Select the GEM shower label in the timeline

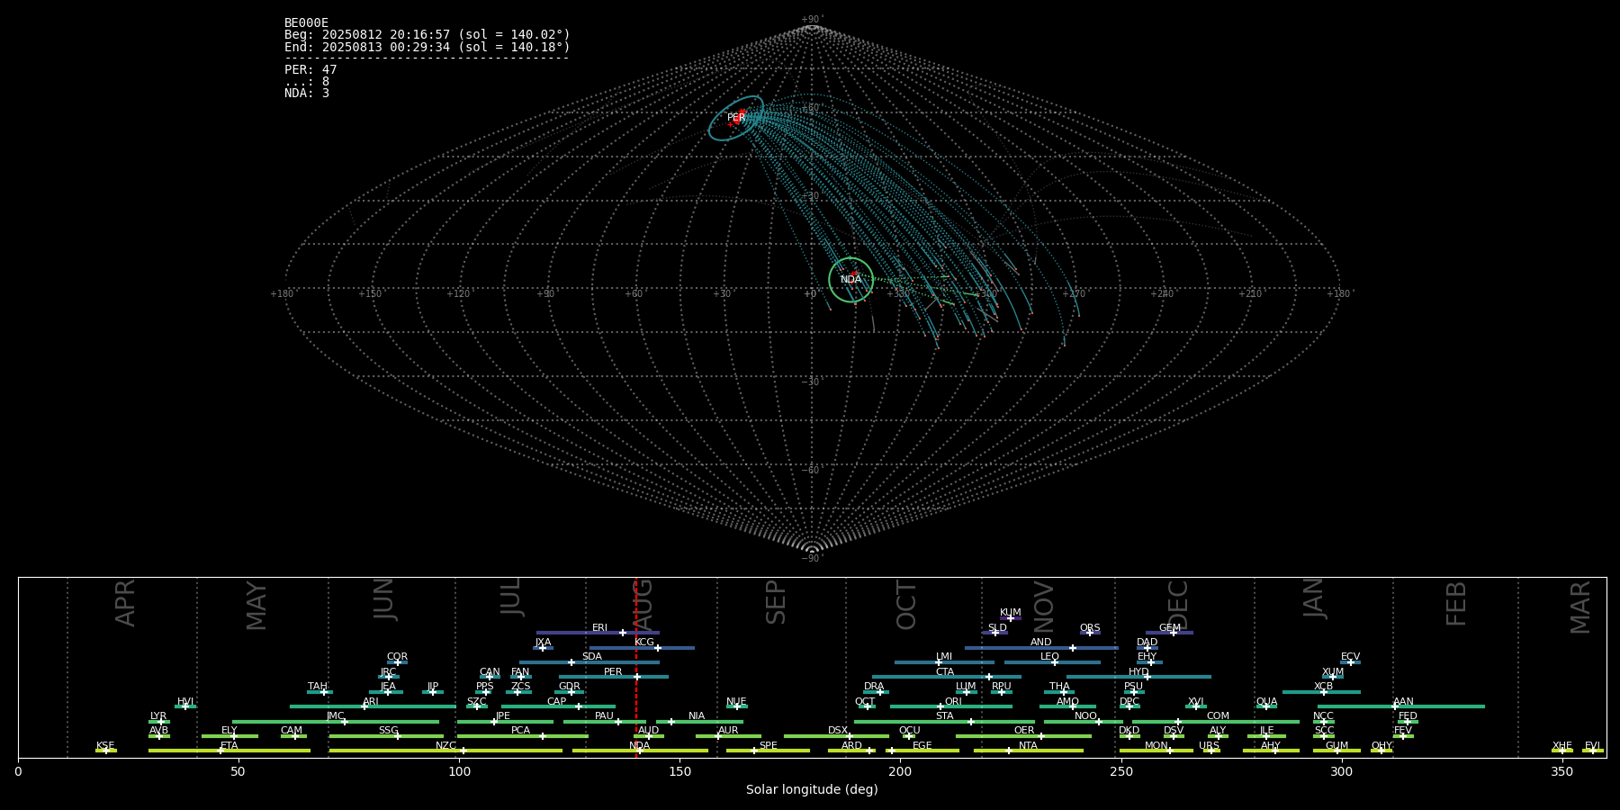[1170, 628]
